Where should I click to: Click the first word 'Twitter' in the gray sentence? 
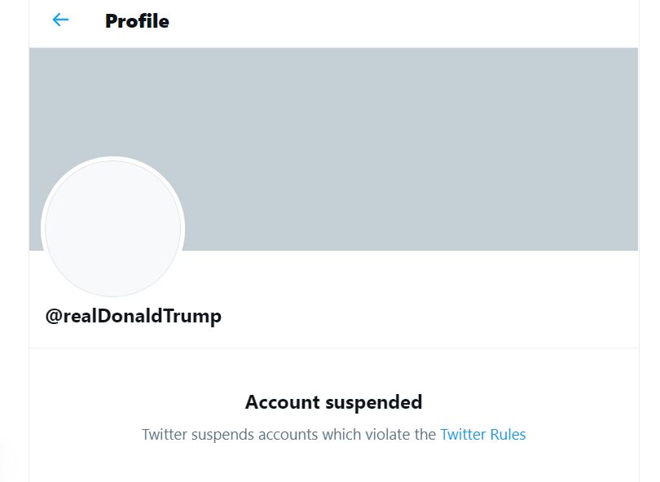coord(165,434)
